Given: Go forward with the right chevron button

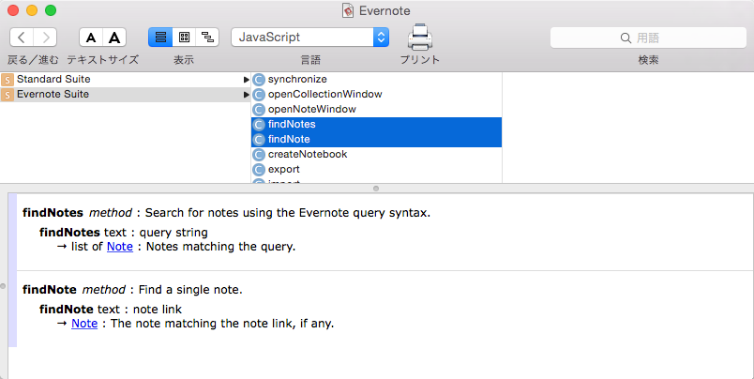Looking at the screenshot, I should tap(46, 38).
